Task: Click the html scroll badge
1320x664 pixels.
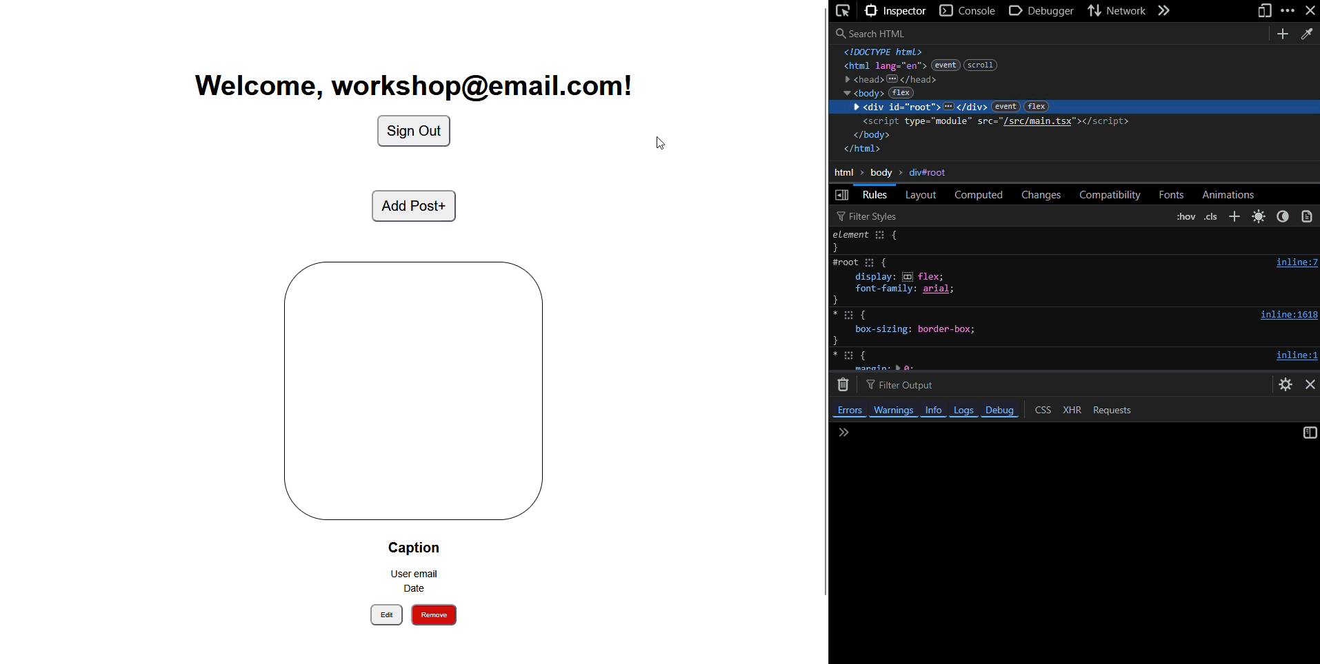Action: tap(980, 65)
